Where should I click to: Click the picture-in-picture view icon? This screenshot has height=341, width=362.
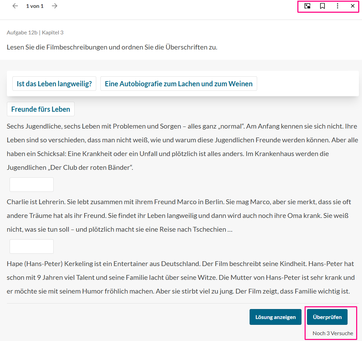[x=307, y=6]
